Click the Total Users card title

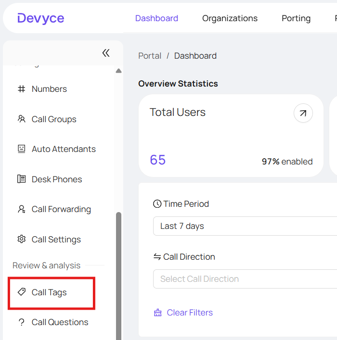pos(178,113)
